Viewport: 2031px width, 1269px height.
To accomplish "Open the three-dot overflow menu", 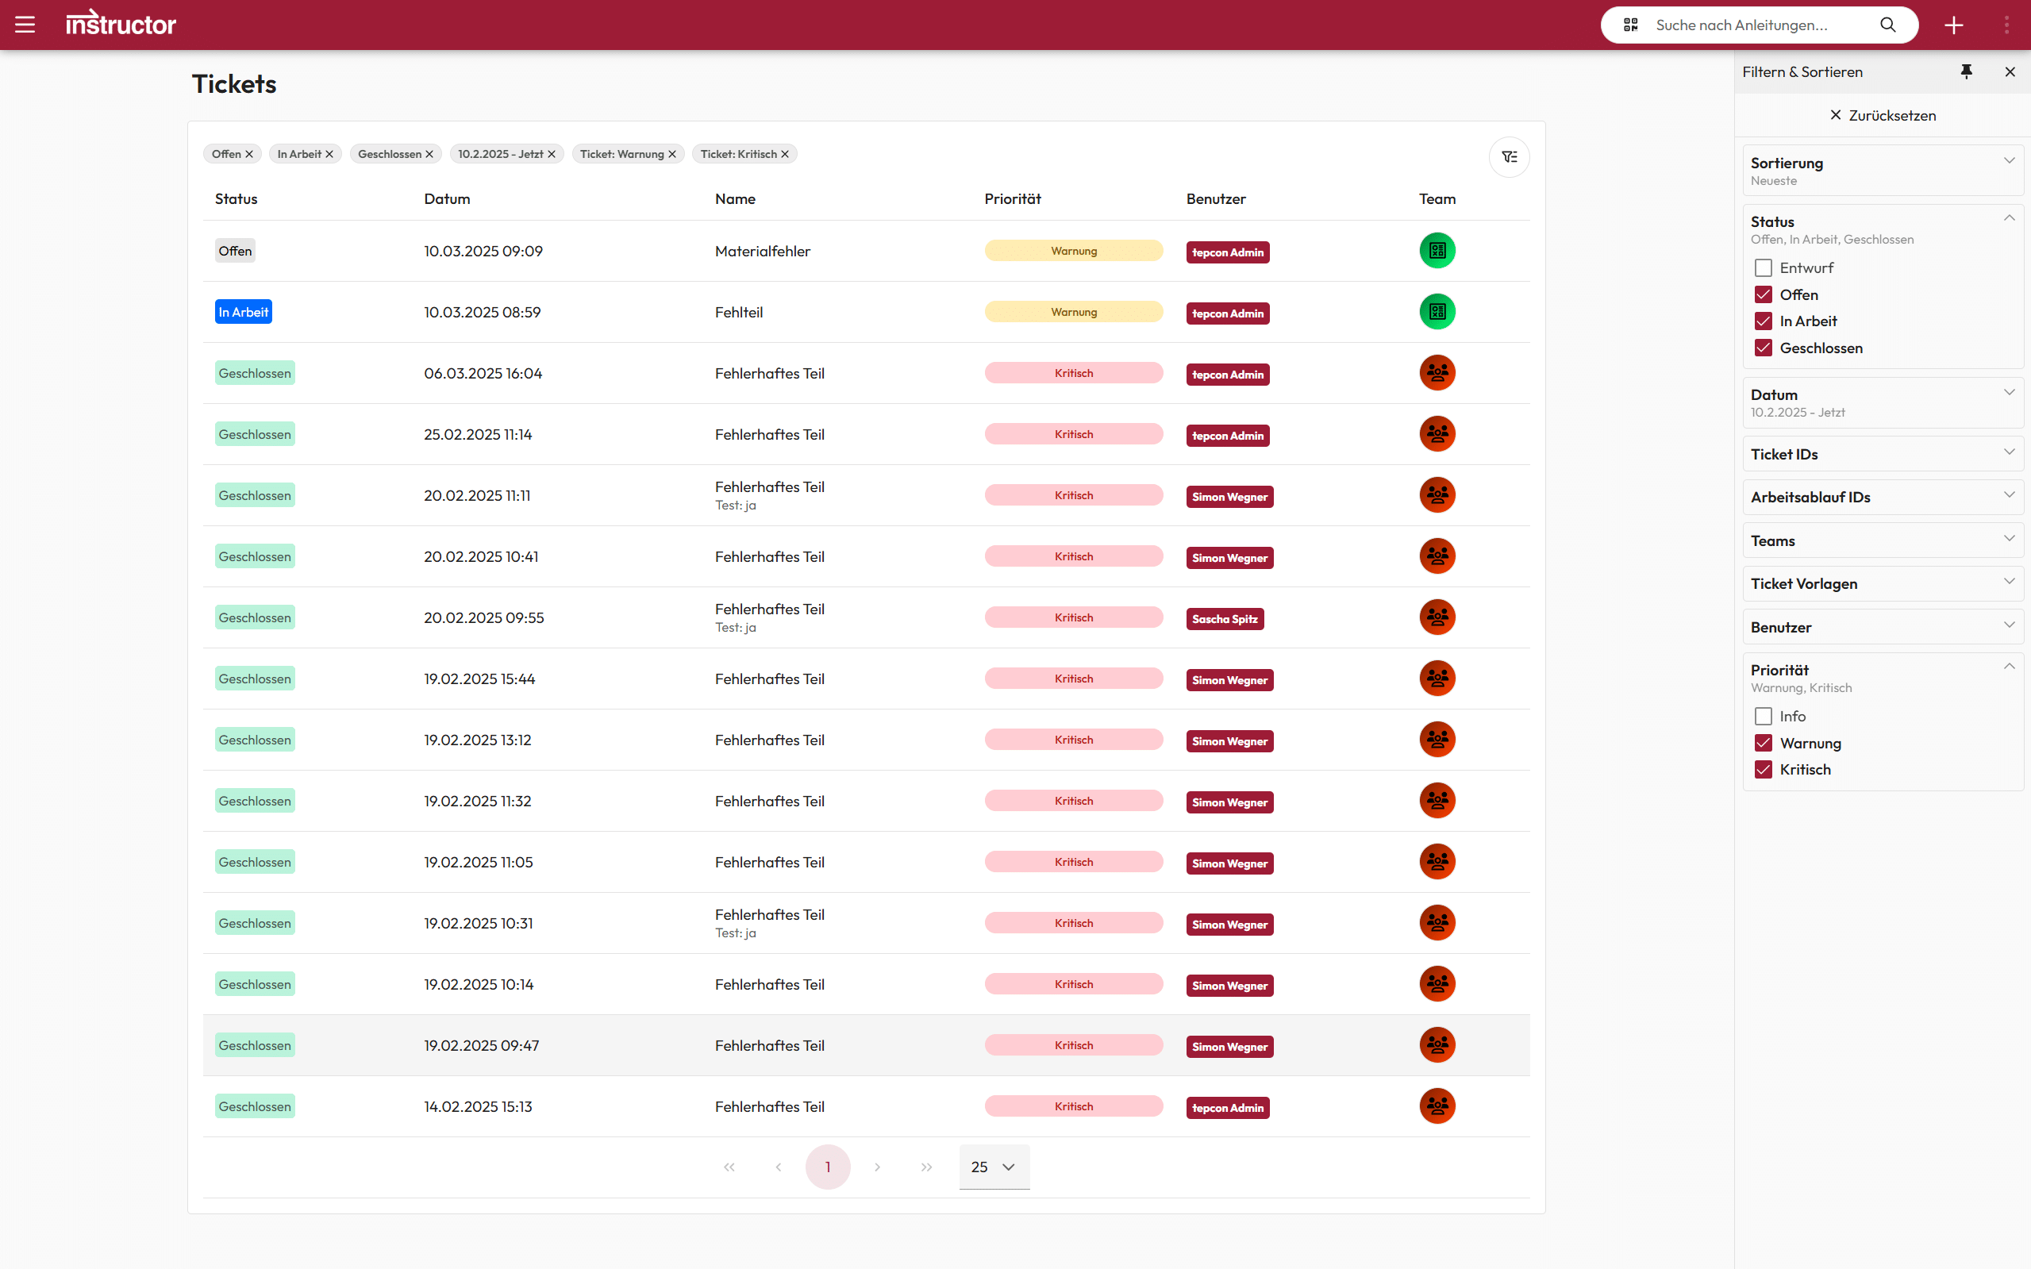I will [x=2006, y=25].
